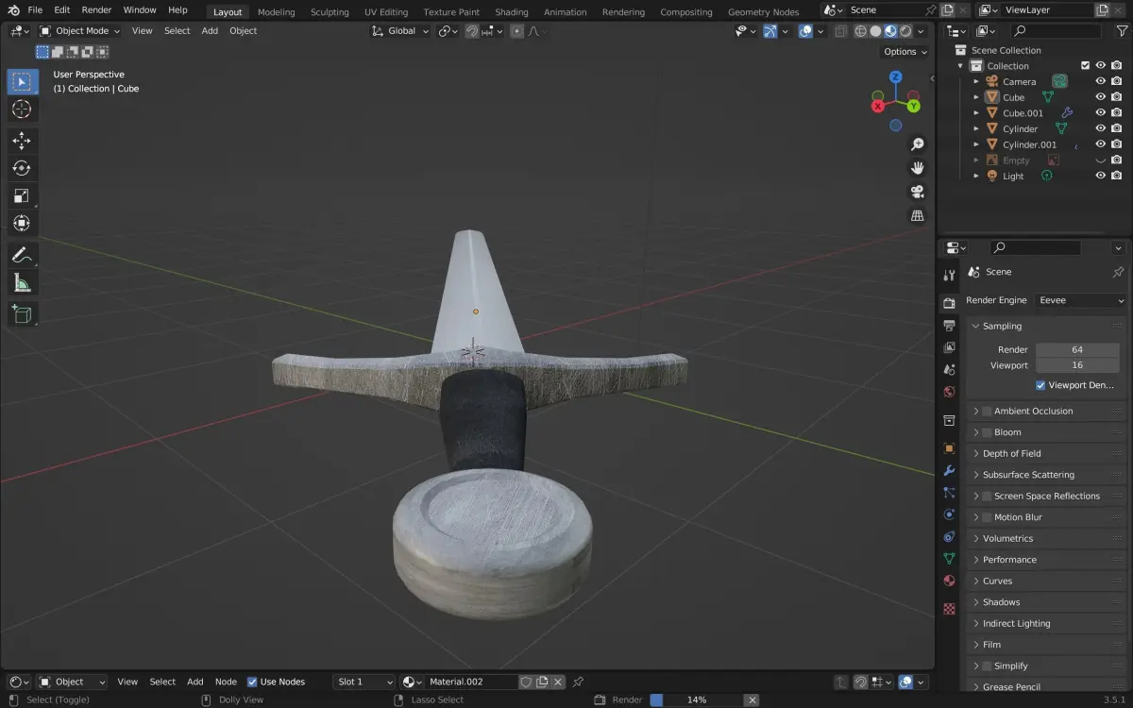Switch perspective/orthographic grid icon
The width and height of the screenshot is (1133, 708).
917,215
